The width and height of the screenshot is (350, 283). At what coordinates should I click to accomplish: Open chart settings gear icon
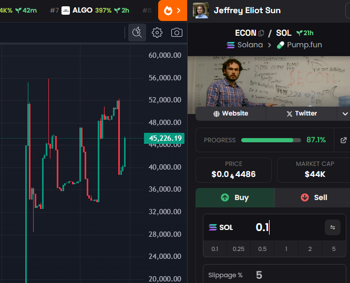click(157, 33)
